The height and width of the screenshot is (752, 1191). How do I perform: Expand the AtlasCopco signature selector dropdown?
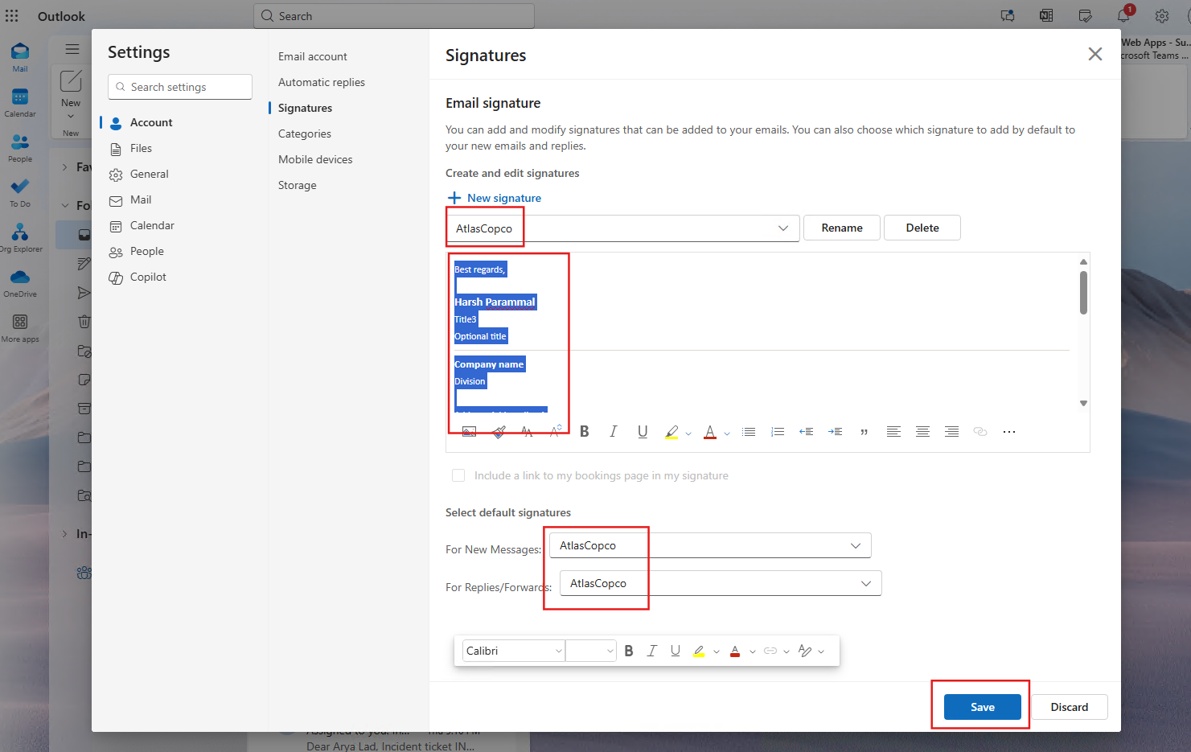click(x=782, y=228)
